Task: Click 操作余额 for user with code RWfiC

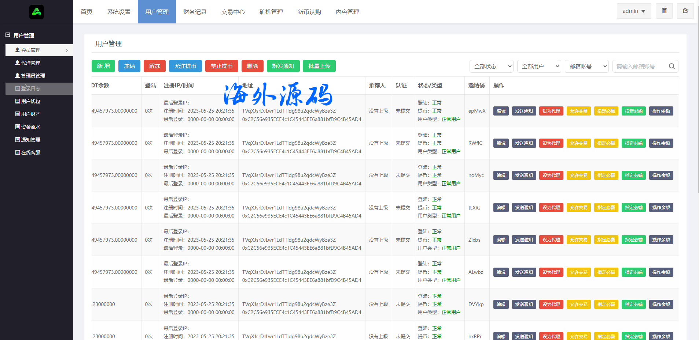Action: tap(661, 143)
